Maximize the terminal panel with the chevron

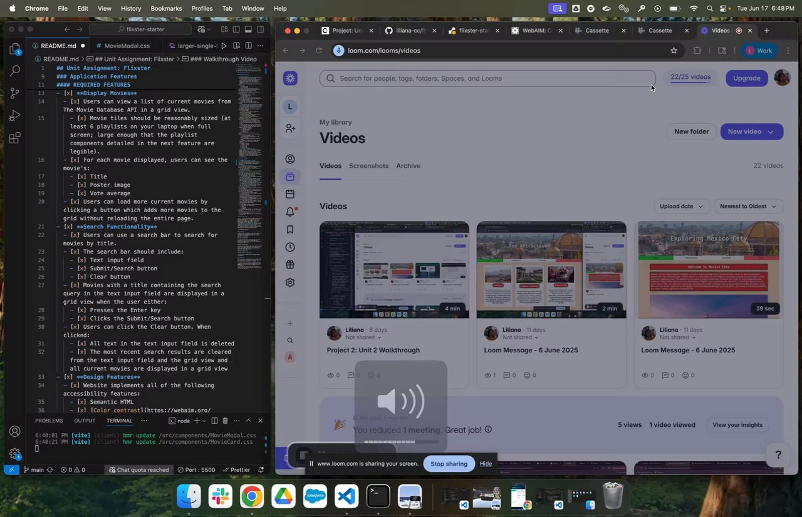pos(248,421)
